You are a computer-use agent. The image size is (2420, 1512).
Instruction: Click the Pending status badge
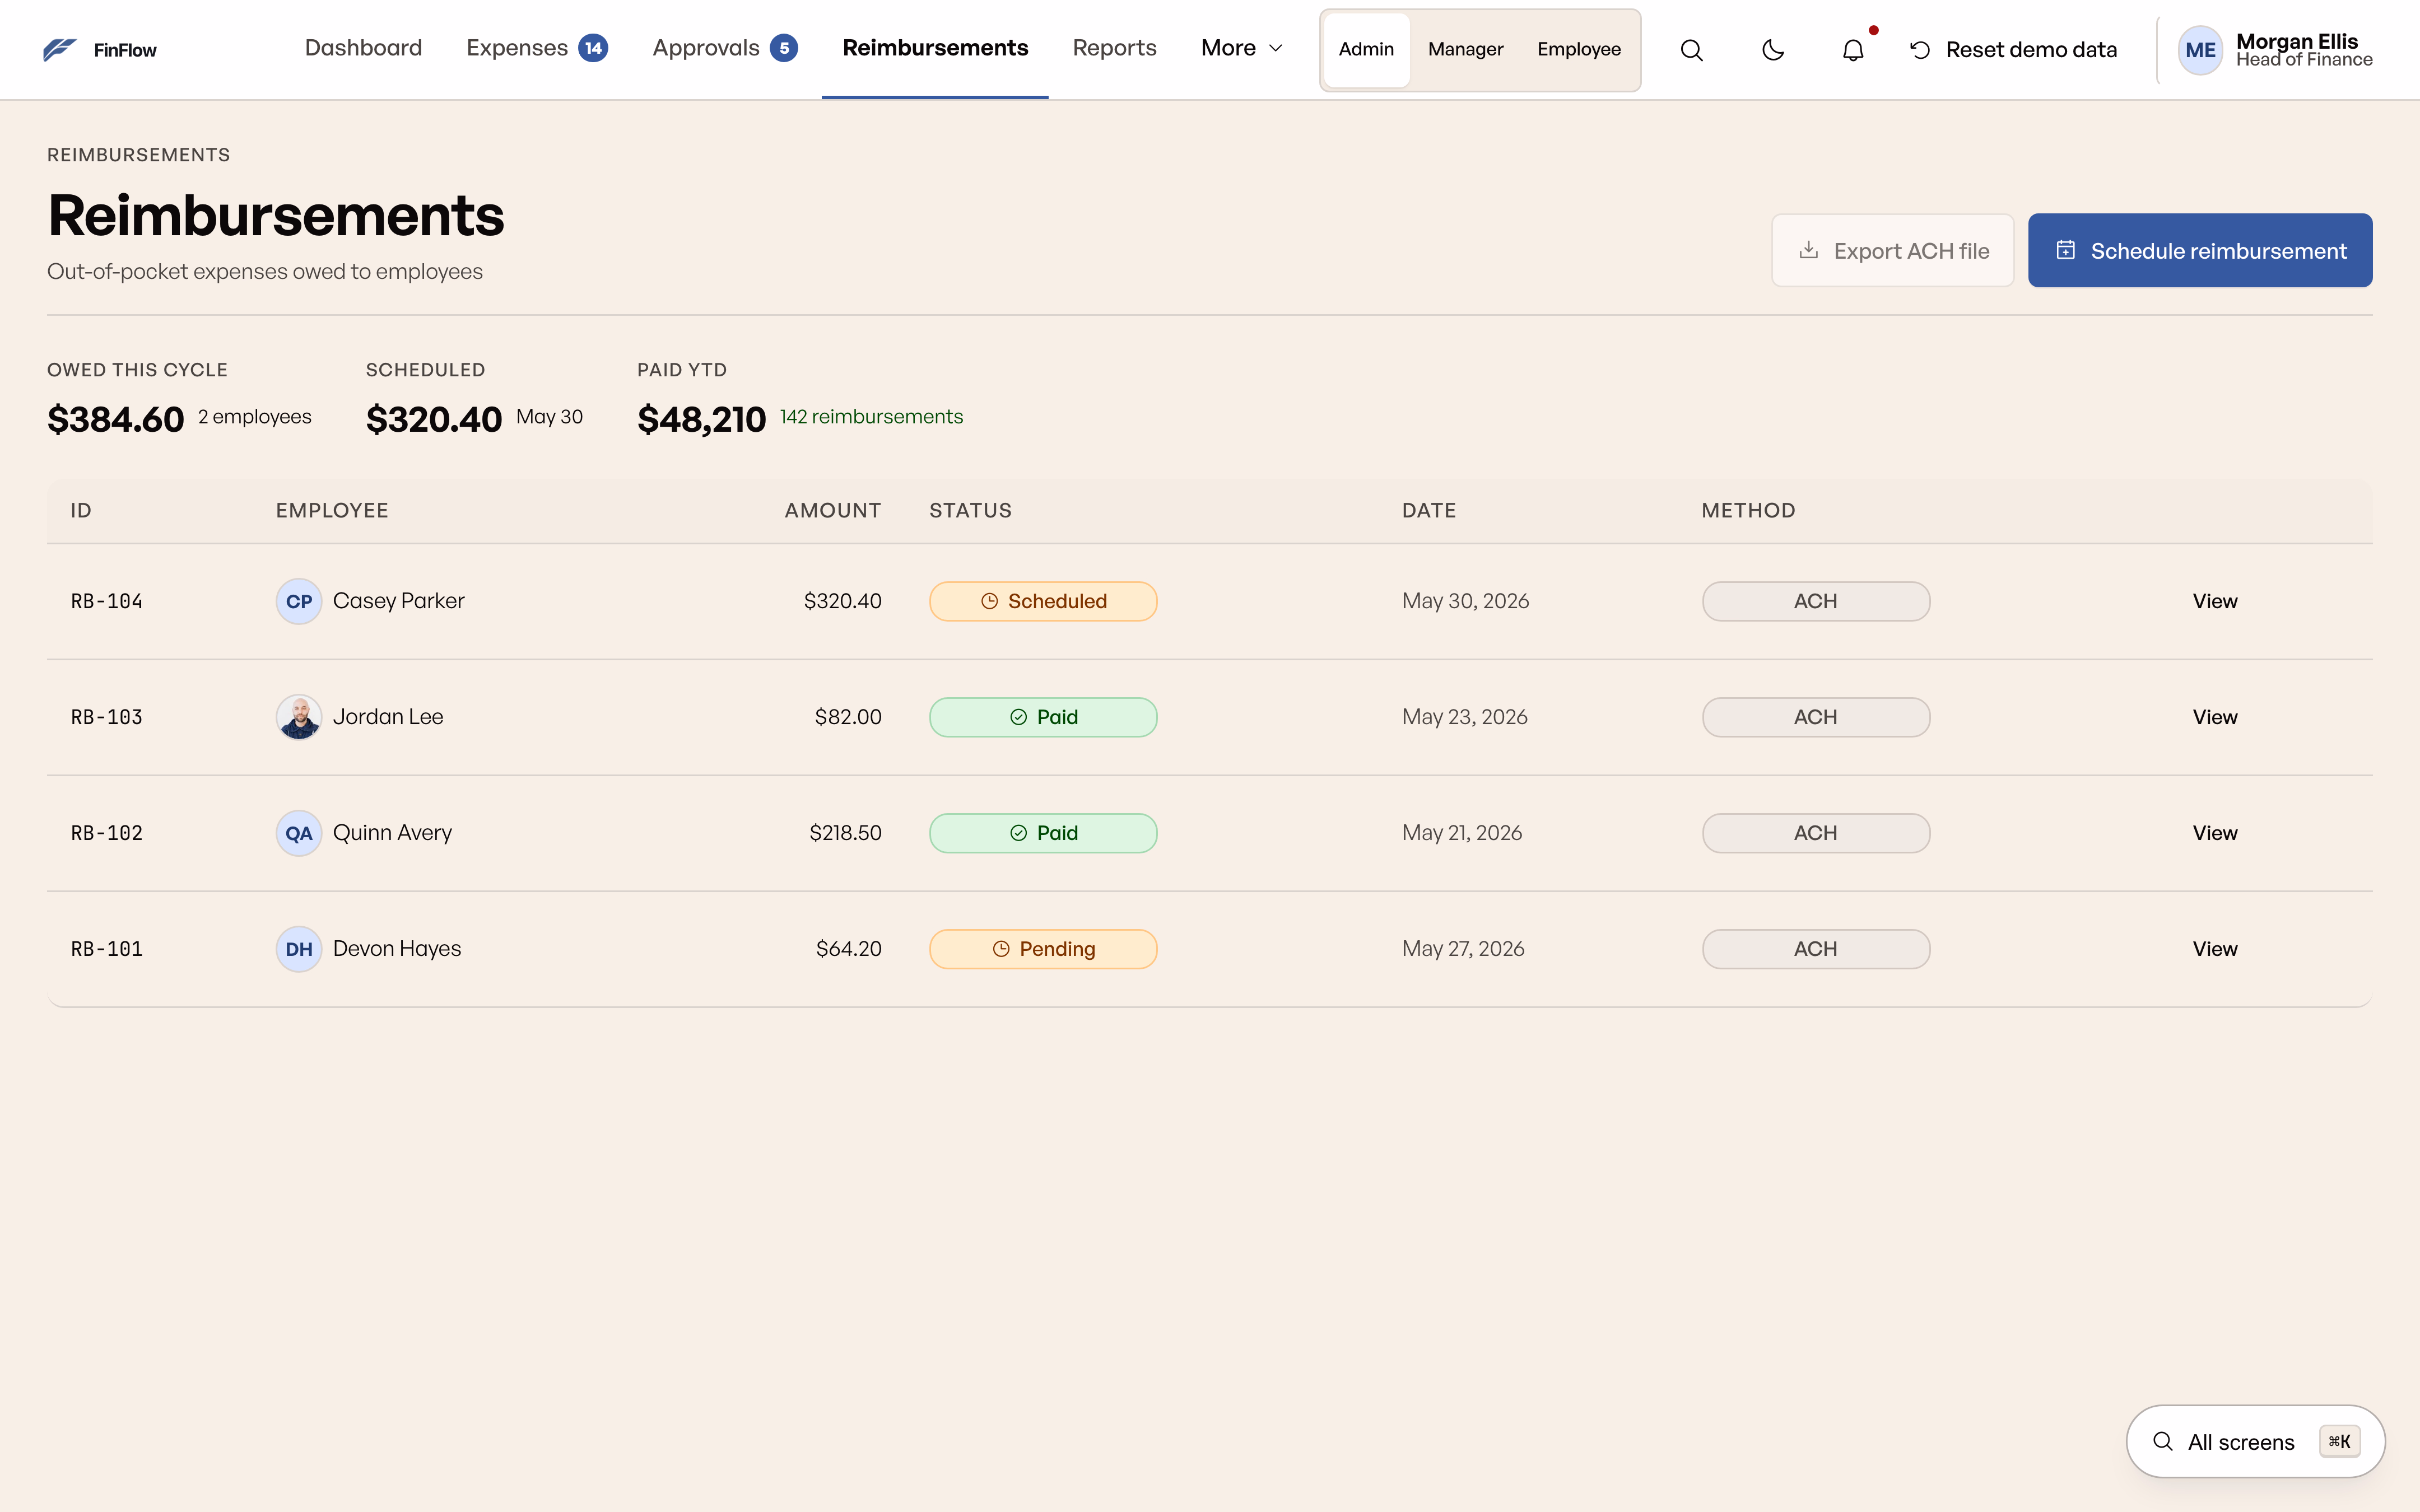(1043, 949)
